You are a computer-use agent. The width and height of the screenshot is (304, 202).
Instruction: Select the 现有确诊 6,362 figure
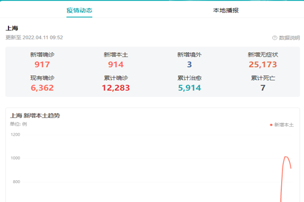click(42, 88)
